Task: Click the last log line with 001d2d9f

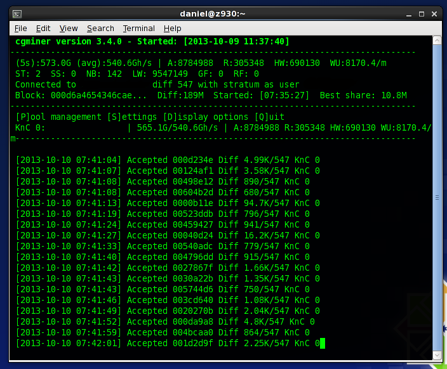Action: coord(168,344)
